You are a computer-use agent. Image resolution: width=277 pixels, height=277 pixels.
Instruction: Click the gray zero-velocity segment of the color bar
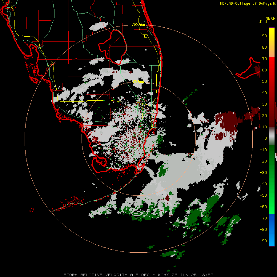point(272,136)
